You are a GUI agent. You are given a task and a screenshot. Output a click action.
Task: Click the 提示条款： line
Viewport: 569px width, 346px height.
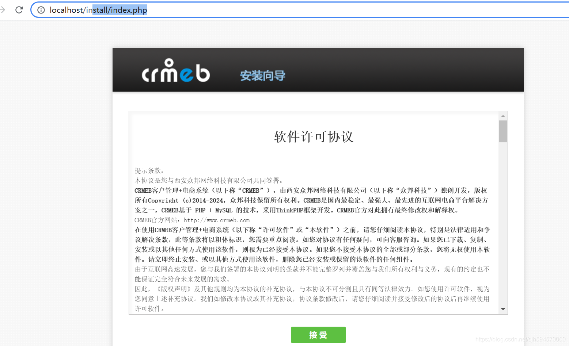(x=149, y=170)
